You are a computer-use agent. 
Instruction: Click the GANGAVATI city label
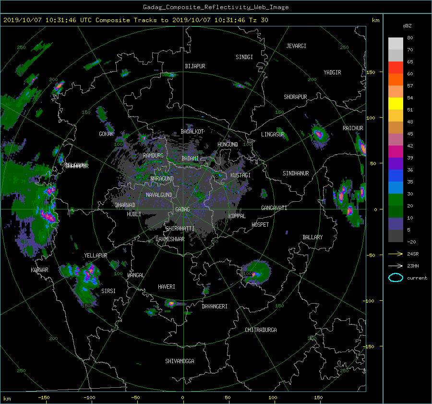(x=274, y=208)
